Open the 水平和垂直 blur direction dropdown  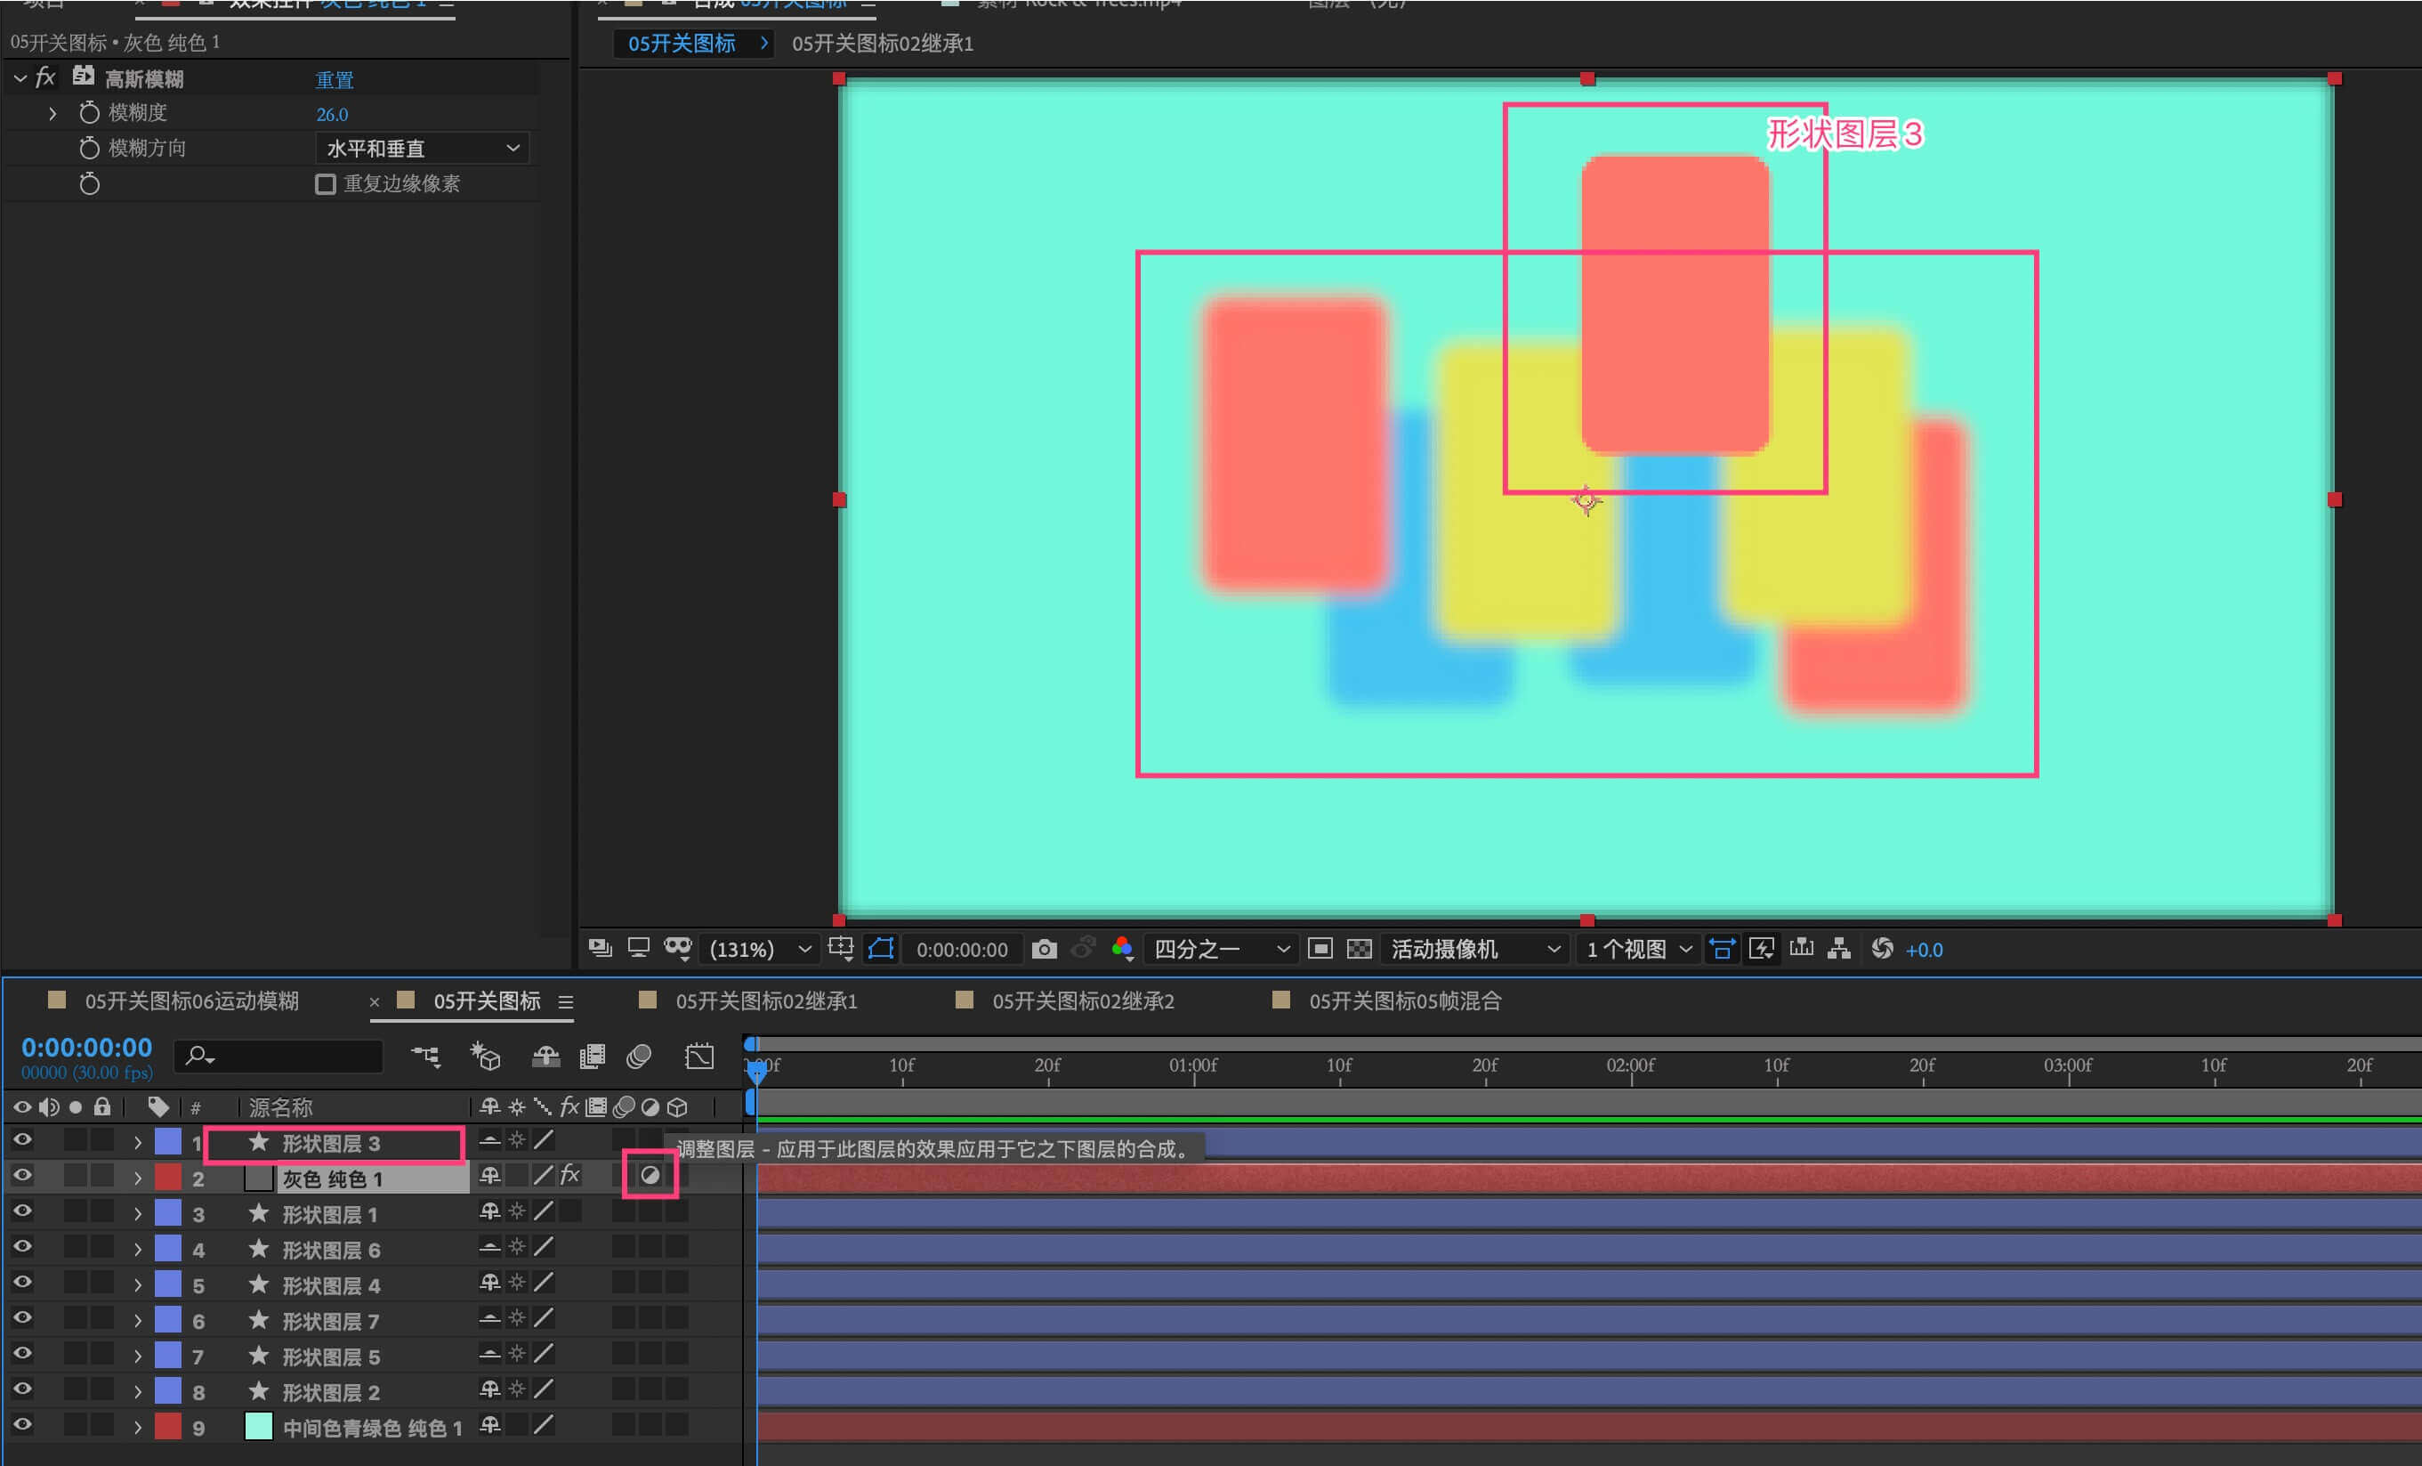[x=422, y=149]
